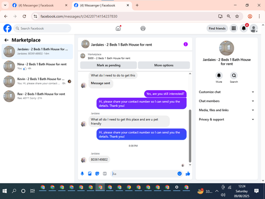Image resolution: width=265 pixels, height=199 pixels.
Task: Click message 'What do I need to do to get this'
Action: (x=113, y=75)
